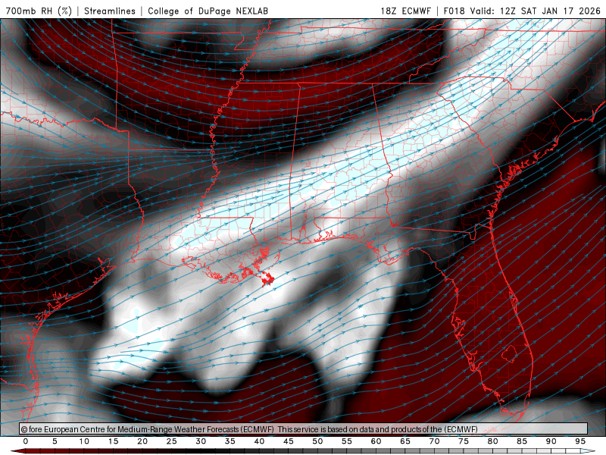
Task: Click the "18Z ECMWF" model run label
Action: pyautogui.click(x=405, y=11)
